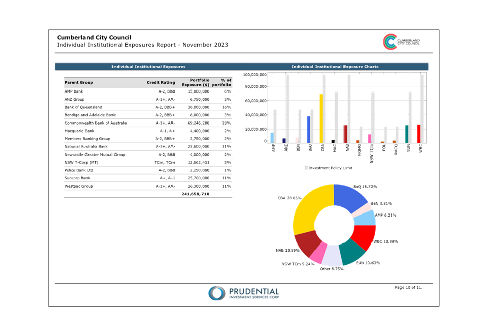Click the Individual Institutional Exposure Charts banner
The image size is (487, 336).
click(334, 67)
